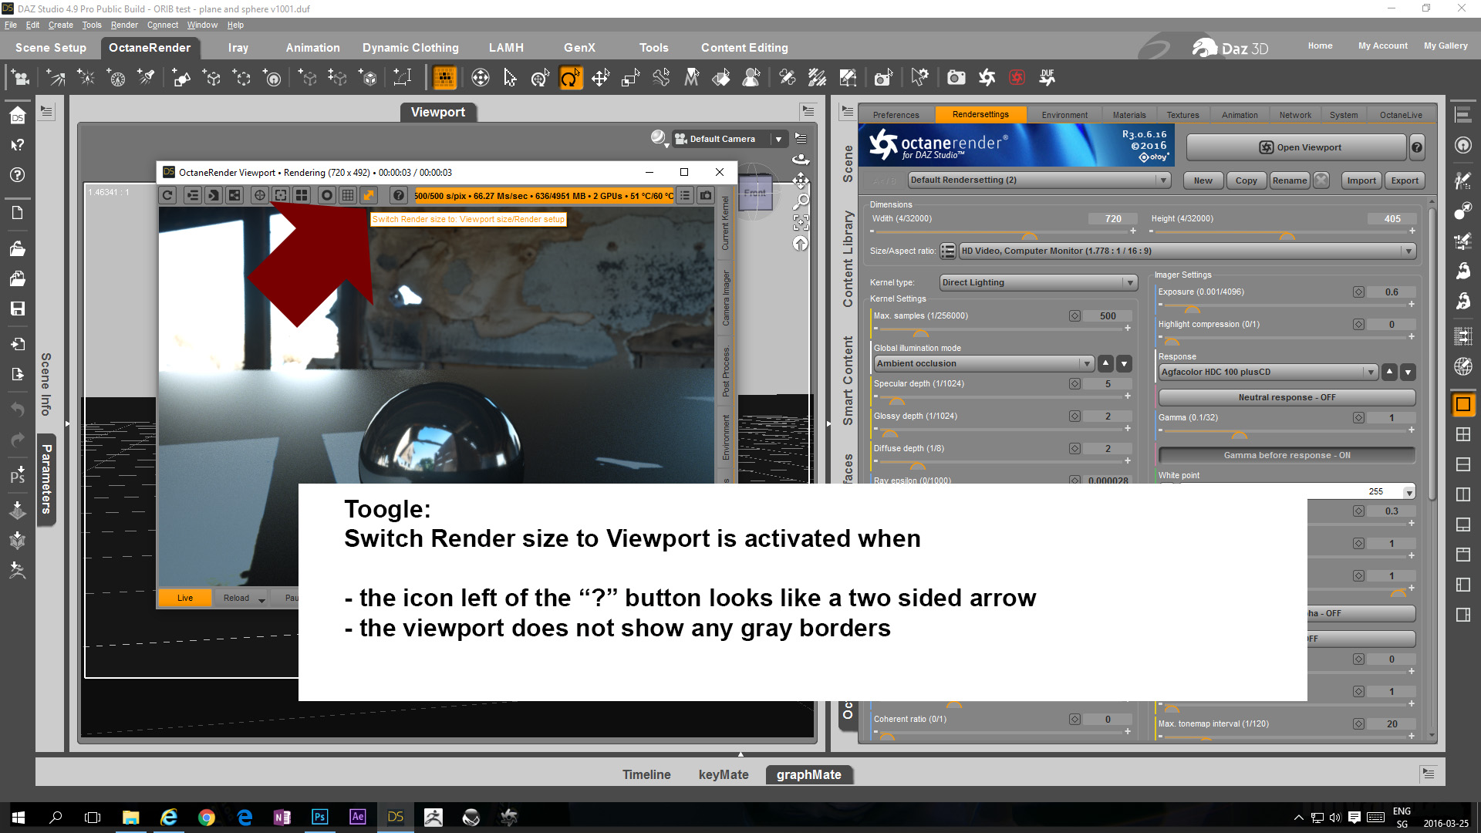
Task: Select the grid overlay icon in render viewport toolbar
Action: [348, 196]
